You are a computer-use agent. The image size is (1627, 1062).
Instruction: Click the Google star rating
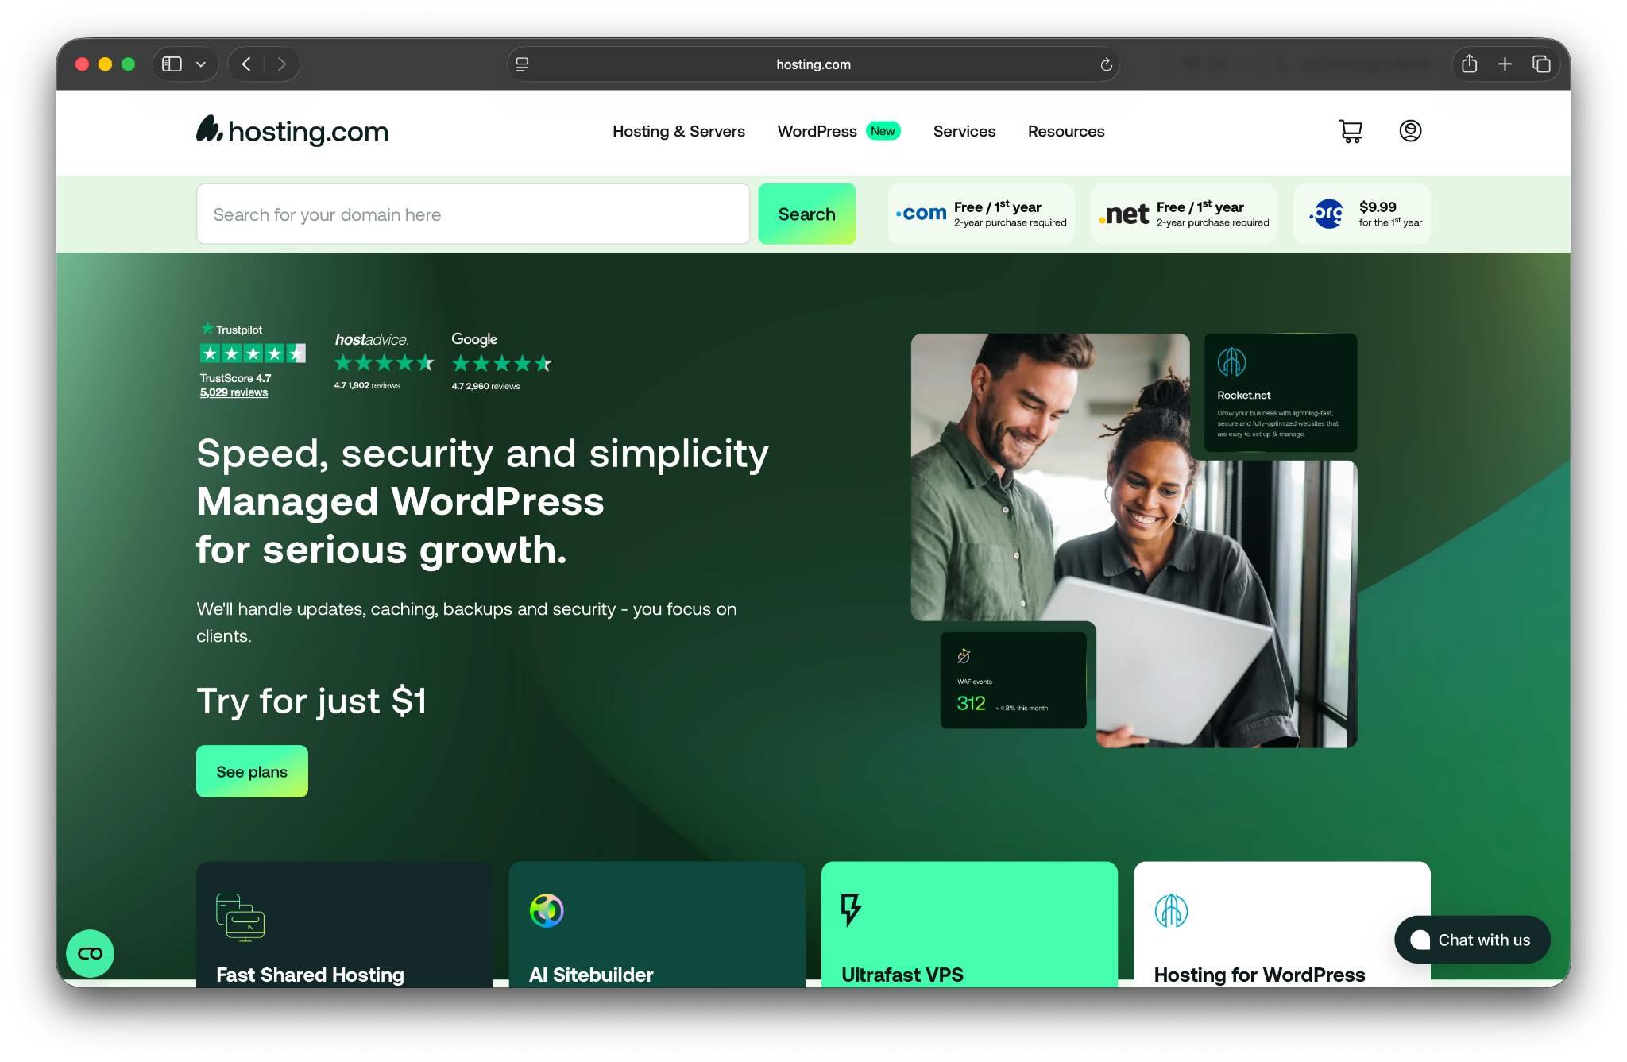point(501,364)
